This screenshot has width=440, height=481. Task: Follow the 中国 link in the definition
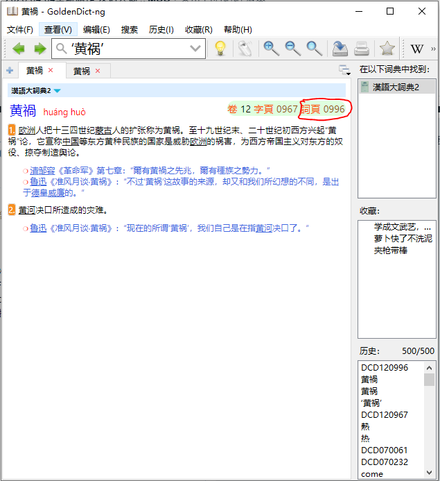click(71, 142)
